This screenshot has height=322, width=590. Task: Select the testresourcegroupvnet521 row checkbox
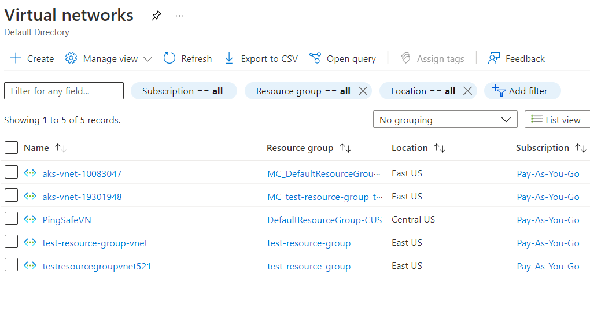[x=12, y=265]
